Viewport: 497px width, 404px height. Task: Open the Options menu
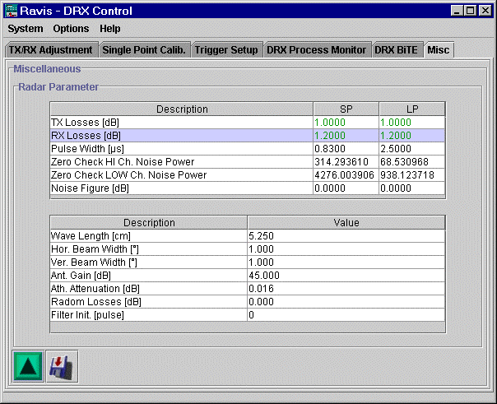tap(71, 29)
